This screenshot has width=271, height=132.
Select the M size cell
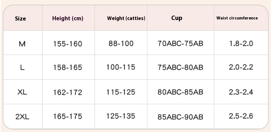click(22, 44)
